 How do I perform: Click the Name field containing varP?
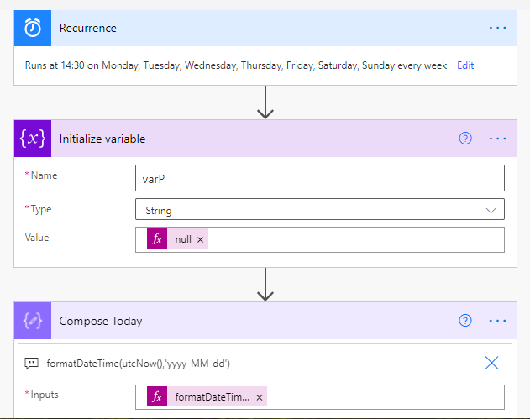click(x=319, y=178)
